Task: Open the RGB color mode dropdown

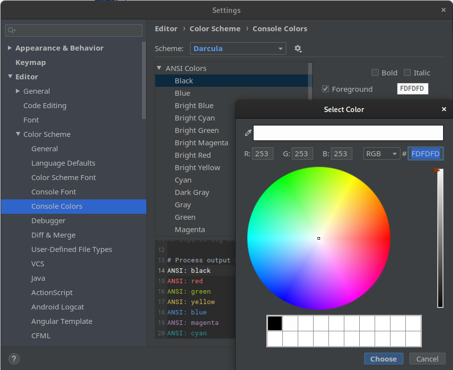Action: pos(382,154)
